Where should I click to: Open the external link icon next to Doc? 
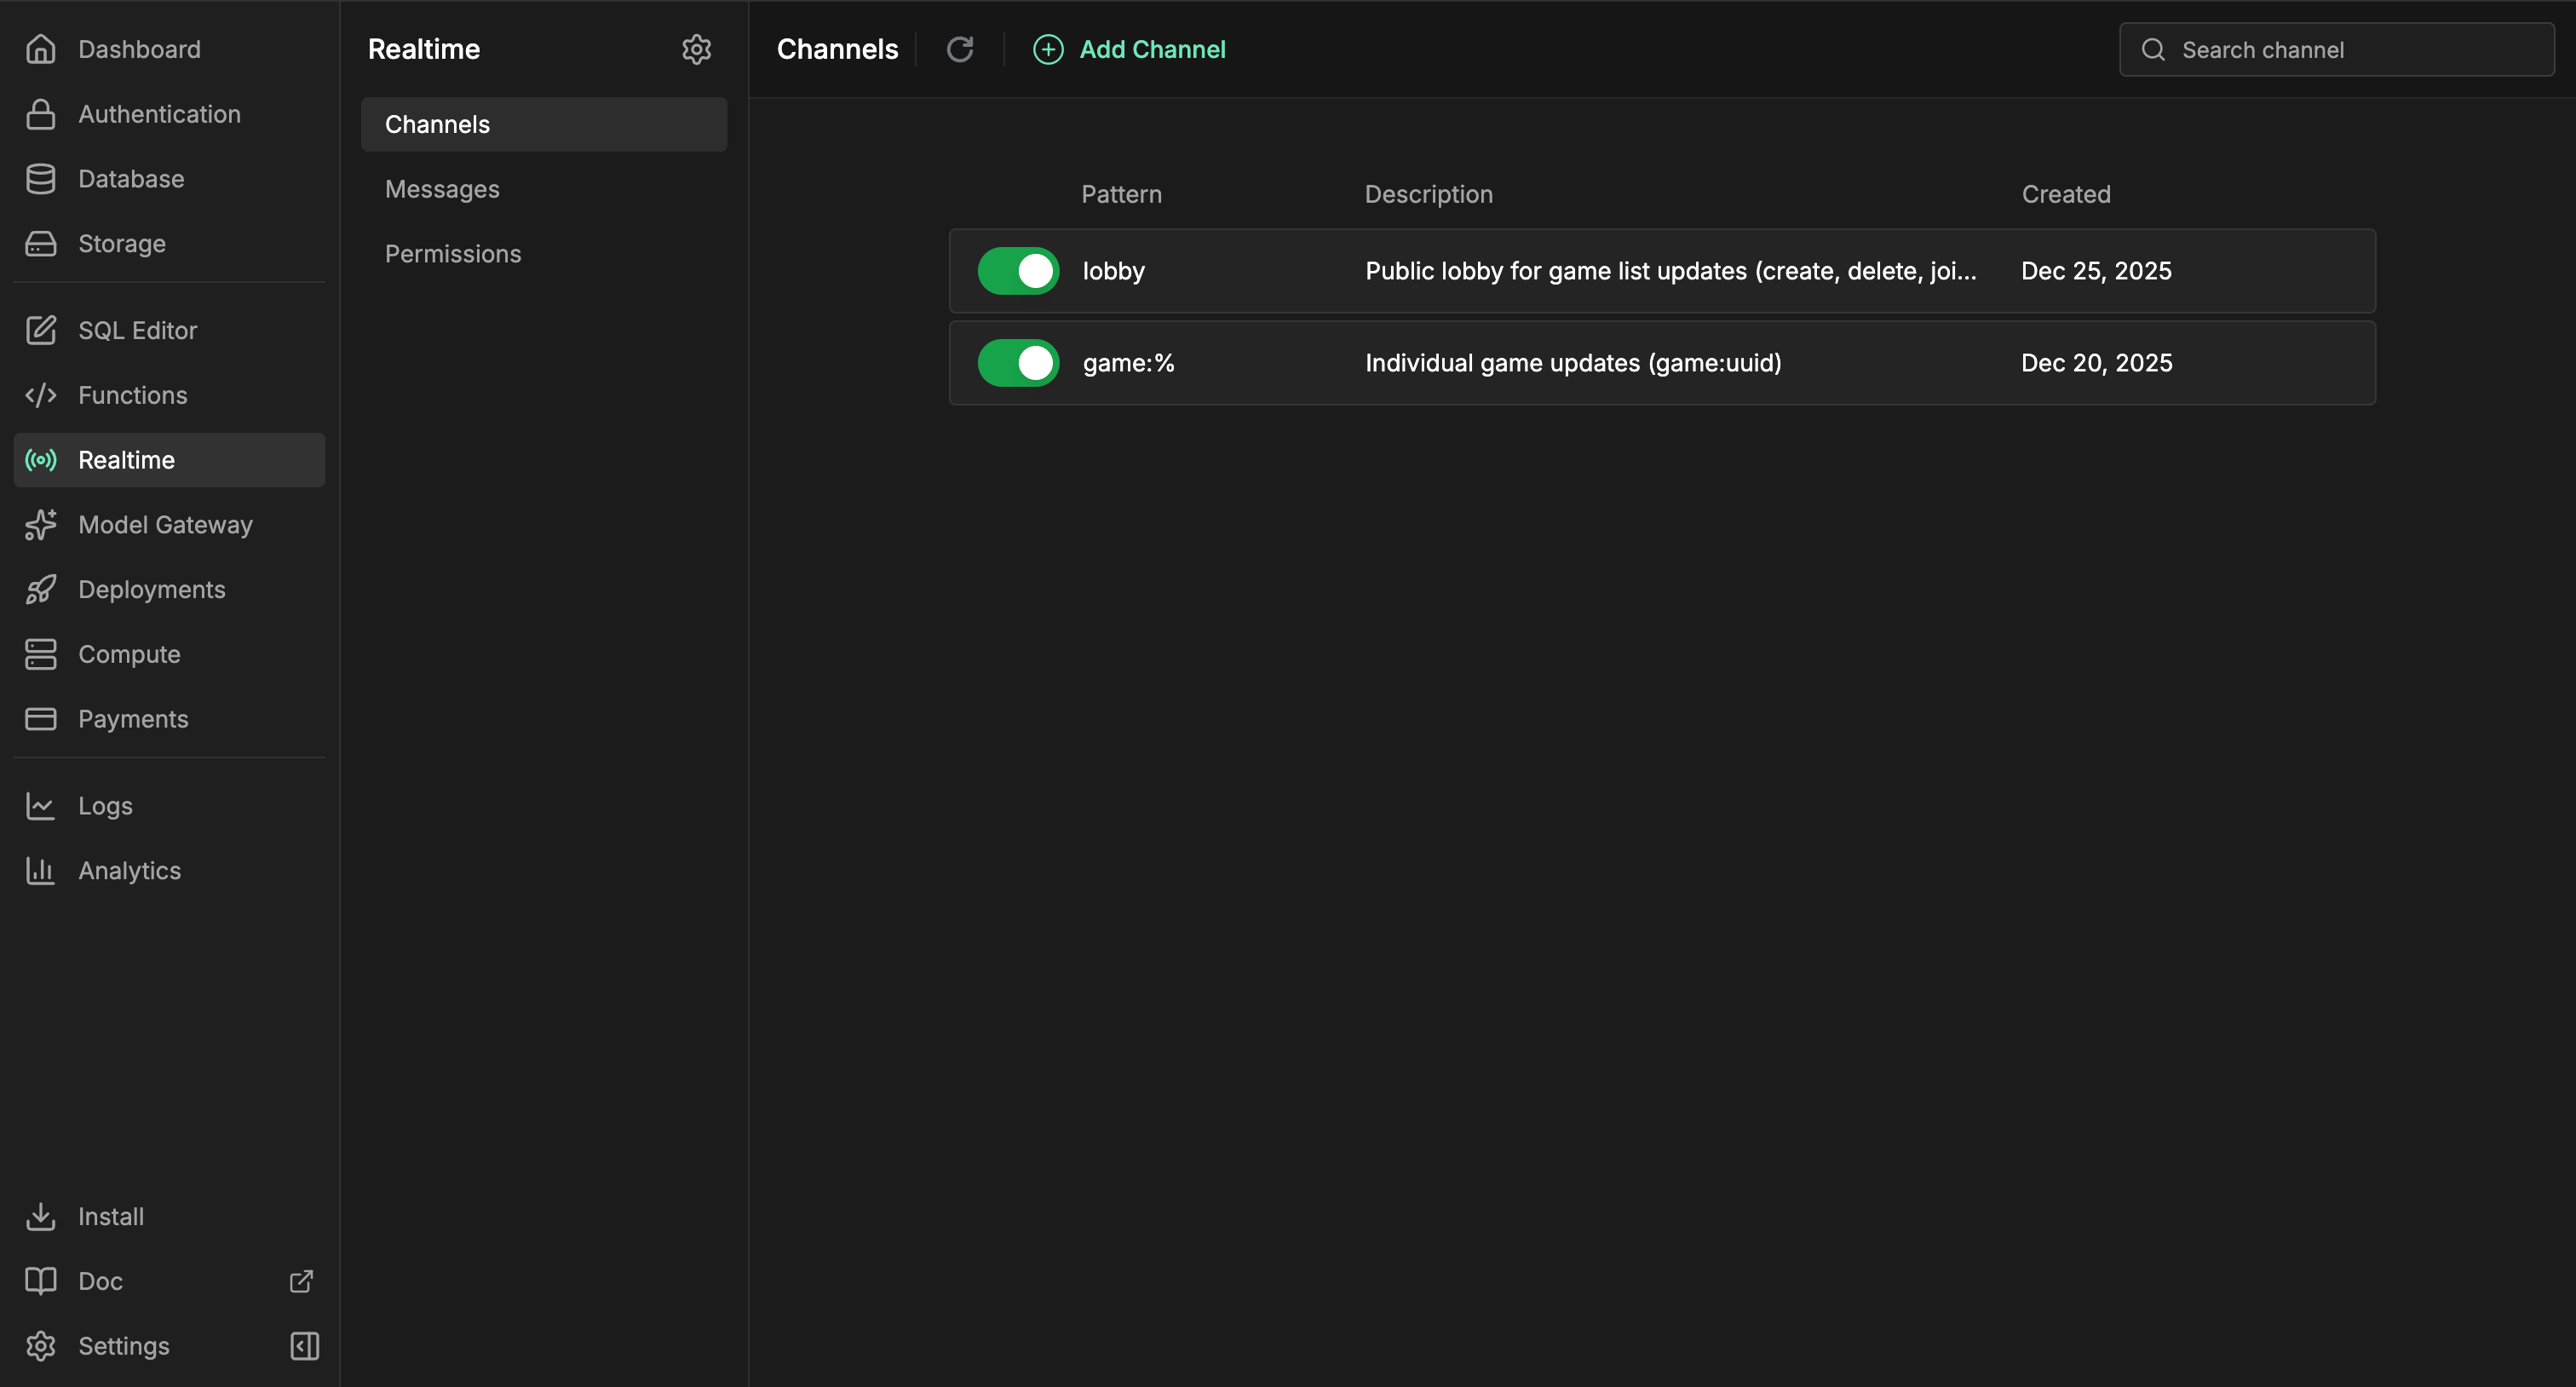point(301,1281)
